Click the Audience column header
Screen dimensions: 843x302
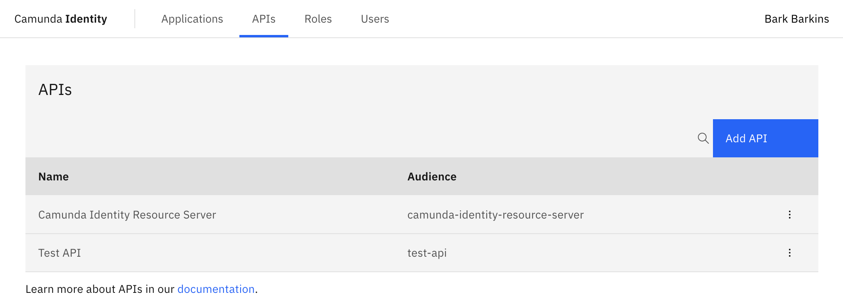pyautogui.click(x=432, y=176)
